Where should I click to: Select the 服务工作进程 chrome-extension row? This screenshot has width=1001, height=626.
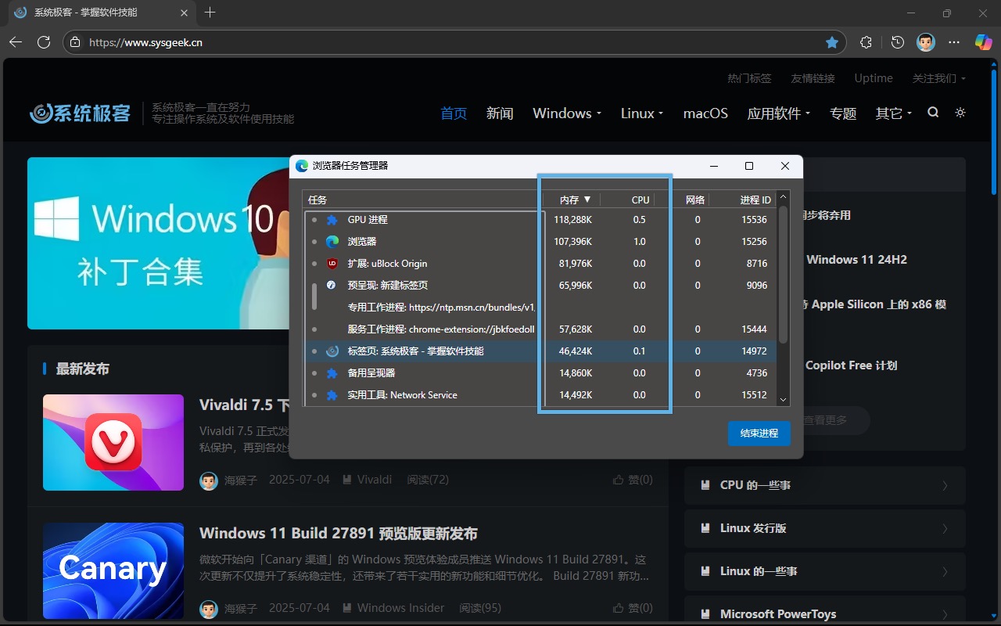pyautogui.click(x=540, y=329)
